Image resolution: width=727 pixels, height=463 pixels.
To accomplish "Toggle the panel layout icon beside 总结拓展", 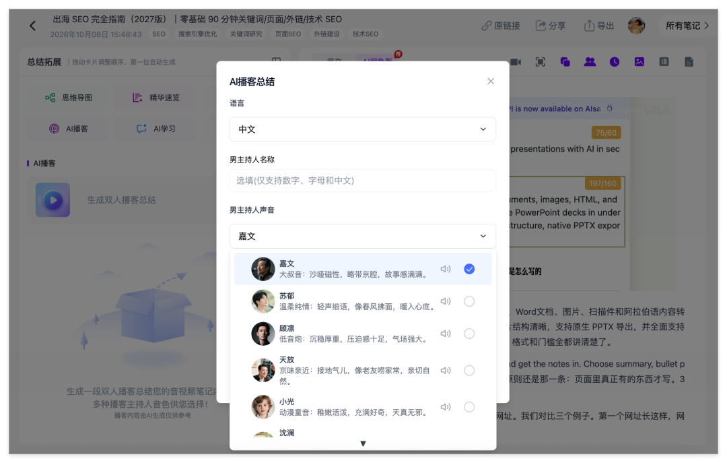I will (277, 61).
